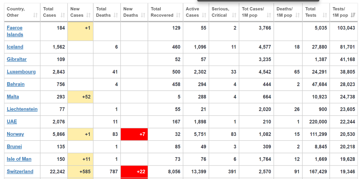This screenshot has height=179, width=360.
Task: Open Luxembourg statistics link
Action: tap(21, 72)
